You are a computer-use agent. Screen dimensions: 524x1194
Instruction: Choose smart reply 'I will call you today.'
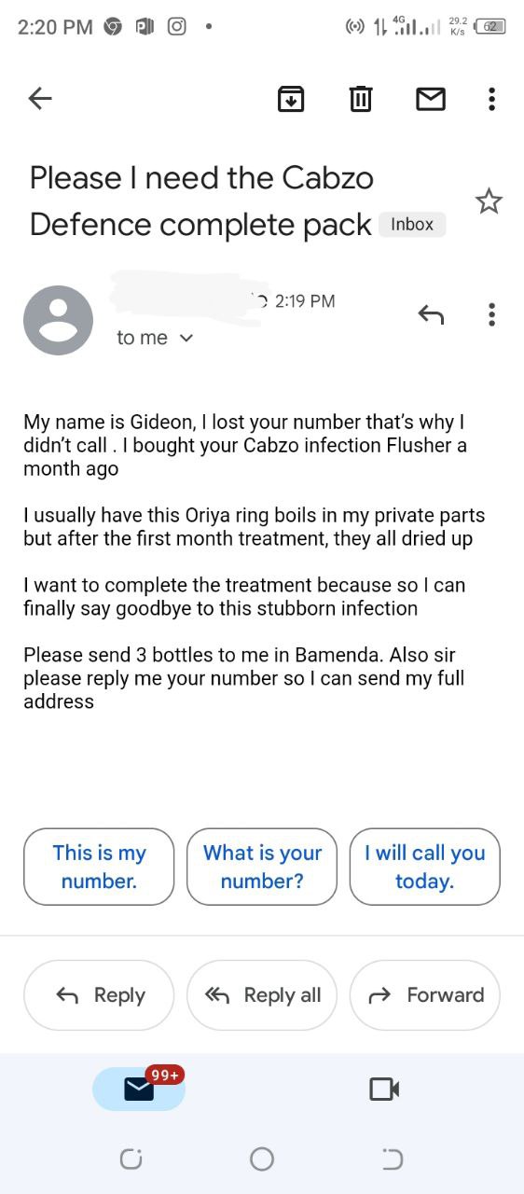point(425,867)
